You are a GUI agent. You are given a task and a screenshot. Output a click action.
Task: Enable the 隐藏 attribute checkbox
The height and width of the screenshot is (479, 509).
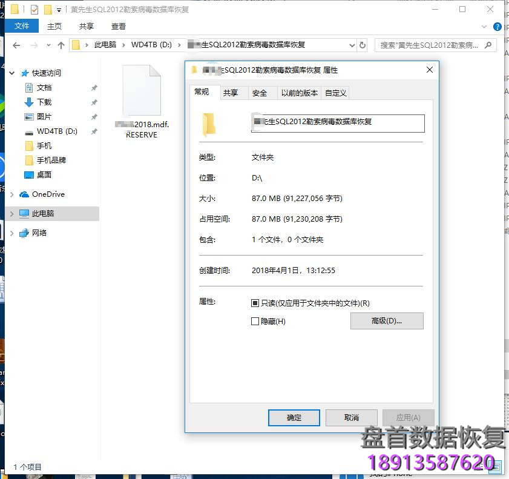coord(255,322)
